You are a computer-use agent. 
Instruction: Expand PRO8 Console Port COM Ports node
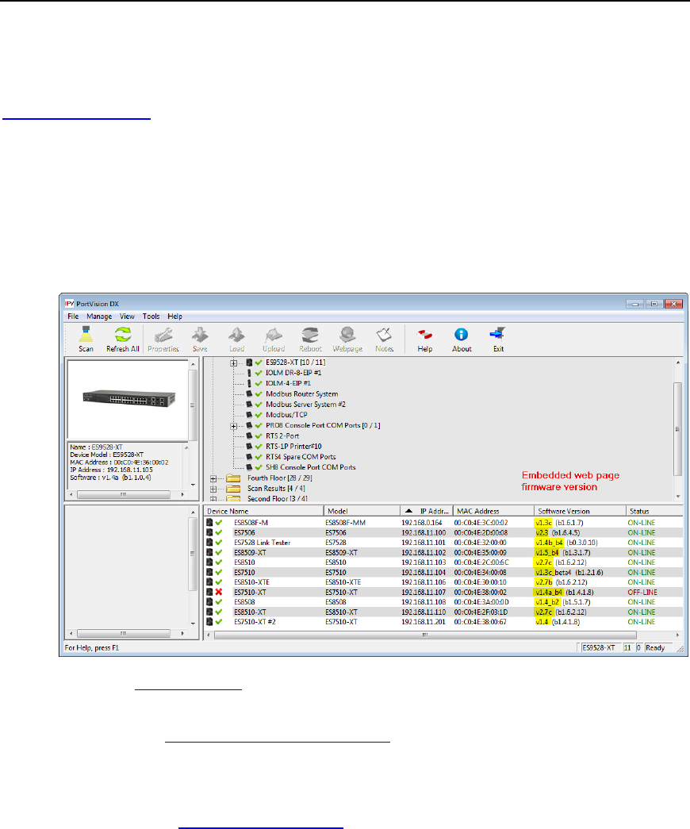(x=234, y=425)
